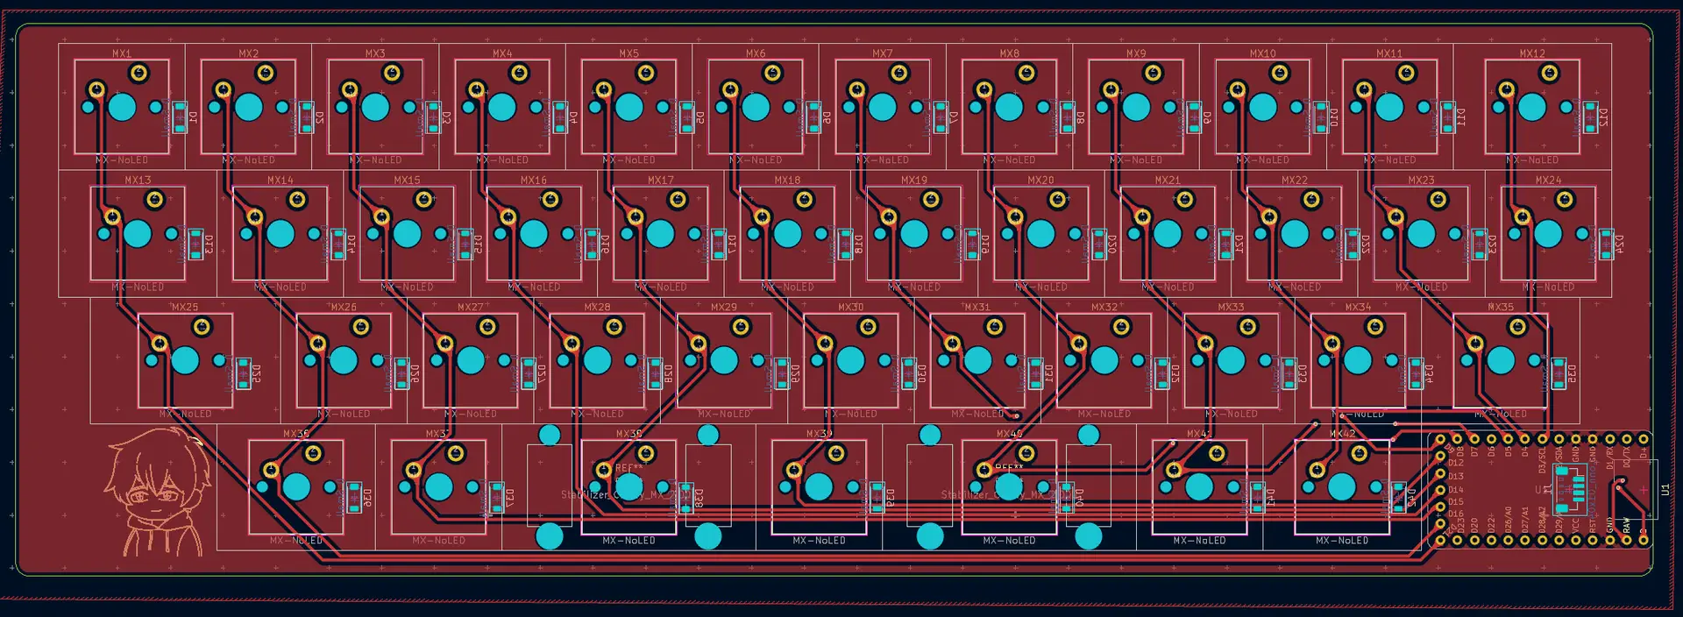1683x617 pixels.
Task: Click the MX35 reference label
Action: [x=1500, y=308]
